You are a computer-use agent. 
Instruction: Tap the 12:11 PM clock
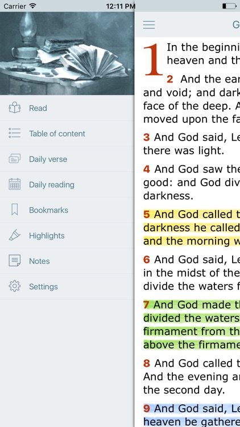click(121, 6)
